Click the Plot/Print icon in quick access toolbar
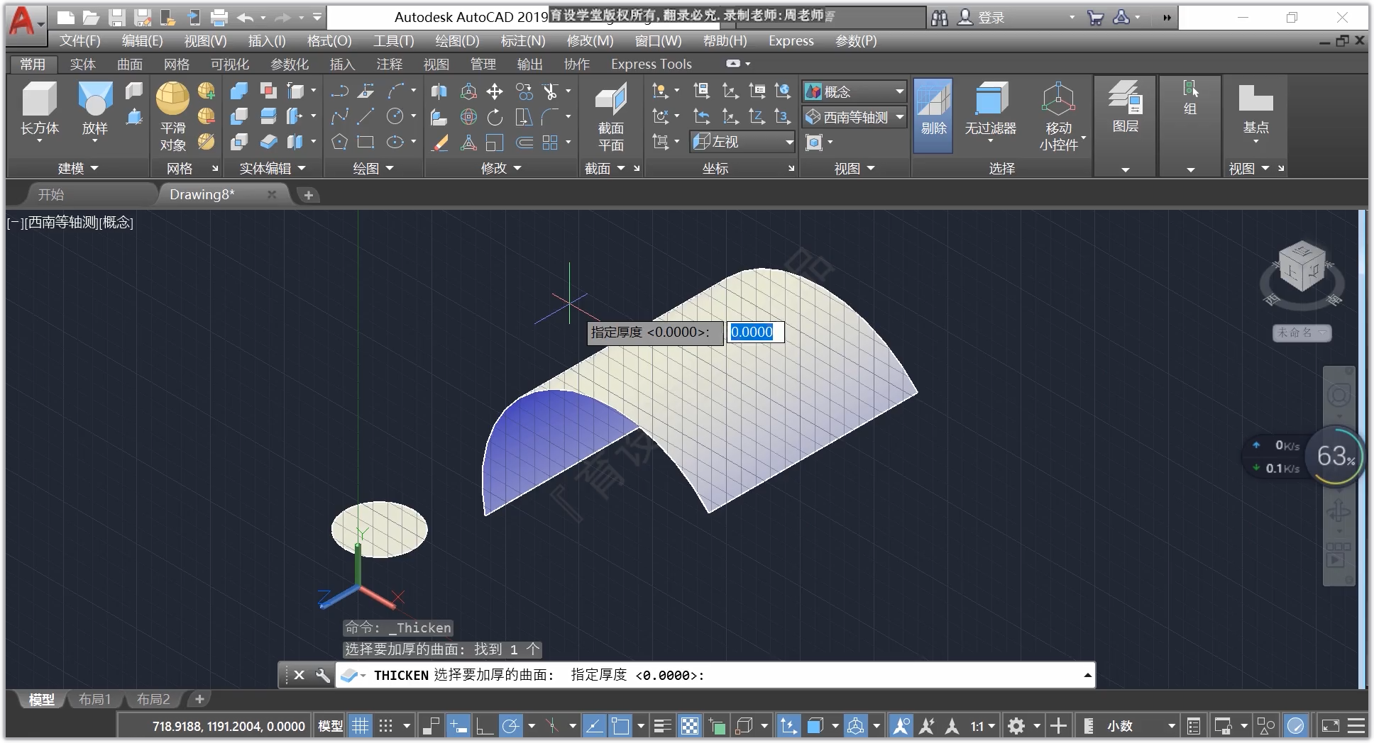The width and height of the screenshot is (1374, 743). pos(219,18)
